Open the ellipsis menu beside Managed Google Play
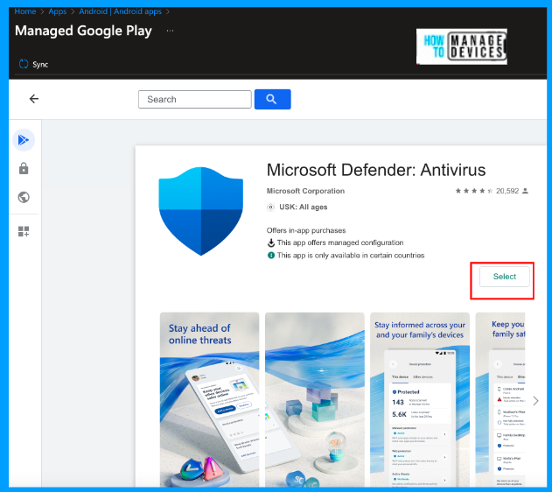The width and height of the screenshot is (552, 492). (170, 31)
